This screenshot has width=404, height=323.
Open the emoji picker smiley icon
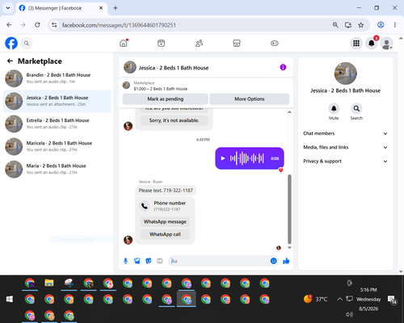point(274,261)
